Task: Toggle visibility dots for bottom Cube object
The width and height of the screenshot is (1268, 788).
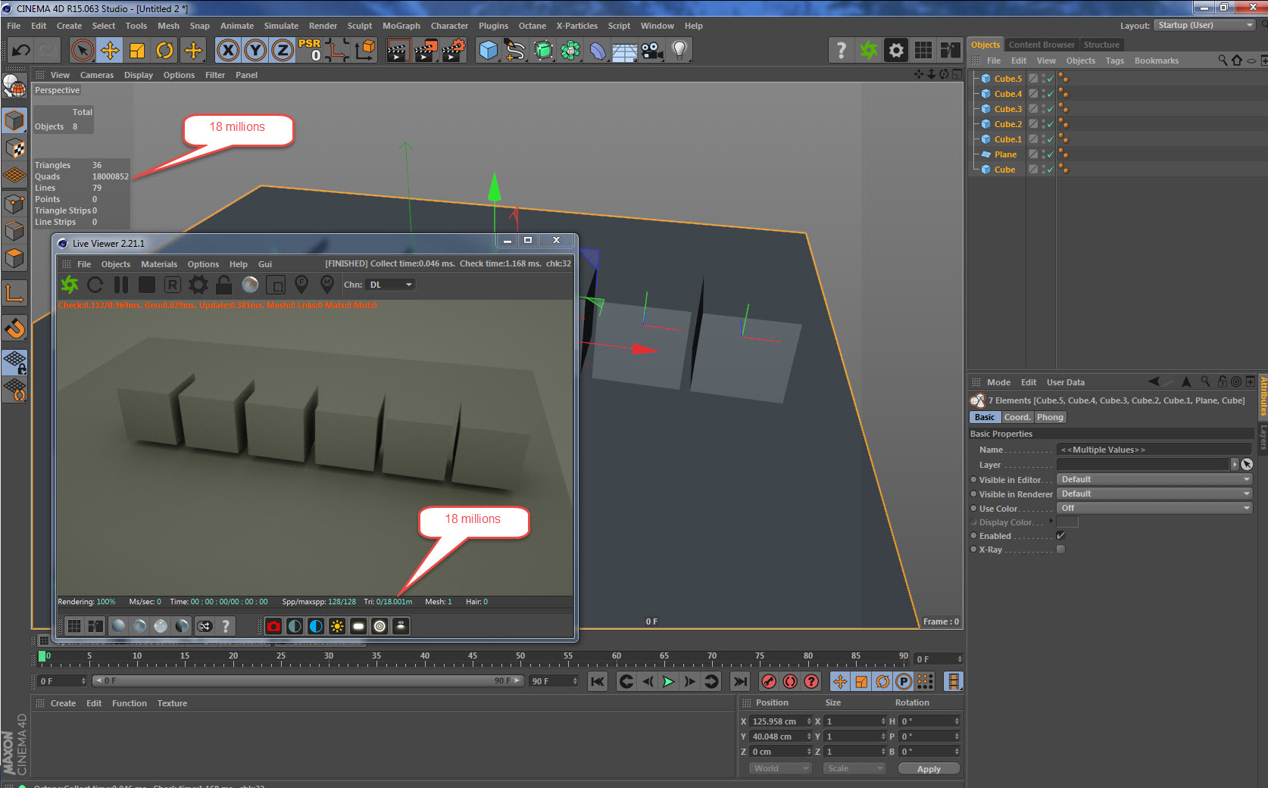Action: [x=1043, y=170]
